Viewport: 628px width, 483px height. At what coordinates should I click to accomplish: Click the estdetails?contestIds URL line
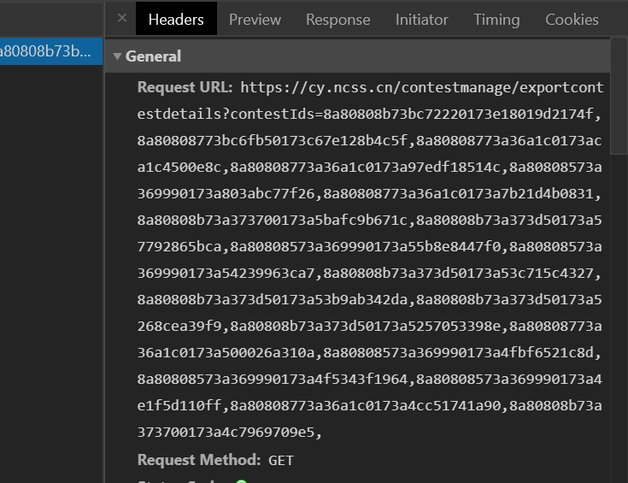tap(369, 114)
